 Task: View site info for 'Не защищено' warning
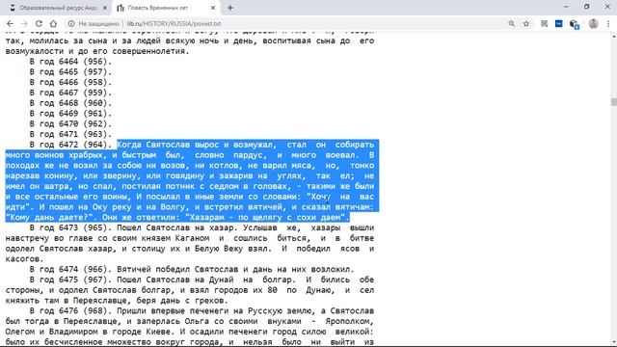click(x=94, y=24)
